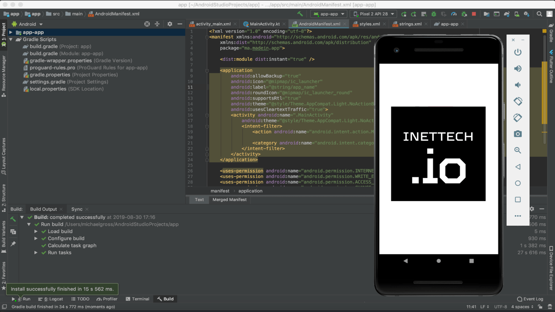Click the main breadcrumb in navigation bar
Image resolution: width=555 pixels, height=312 pixels.
74,14
